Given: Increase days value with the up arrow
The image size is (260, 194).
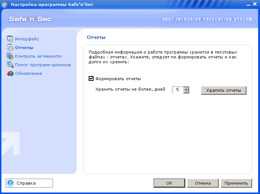Looking at the screenshot, I should pyautogui.click(x=186, y=88).
